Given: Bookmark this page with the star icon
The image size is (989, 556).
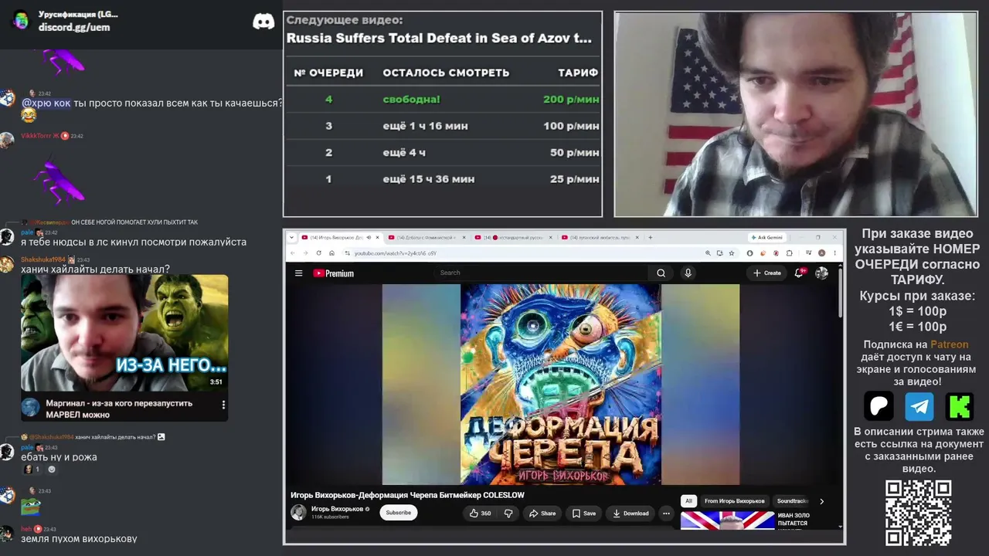Looking at the screenshot, I should [x=732, y=253].
